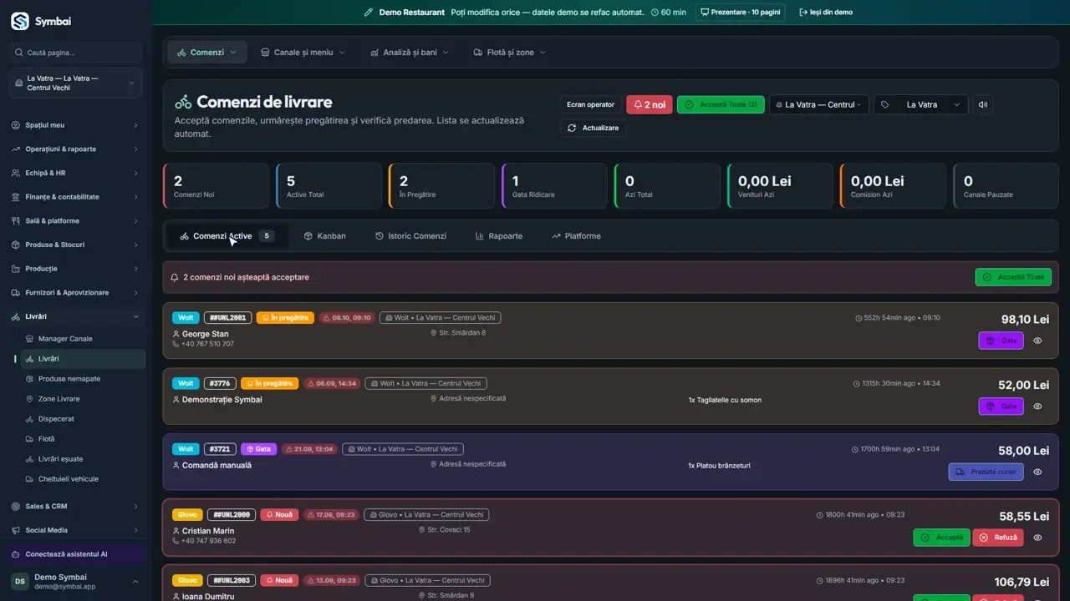Open the Comenzi top menu dropdown
1070x601 pixels.
(207, 52)
